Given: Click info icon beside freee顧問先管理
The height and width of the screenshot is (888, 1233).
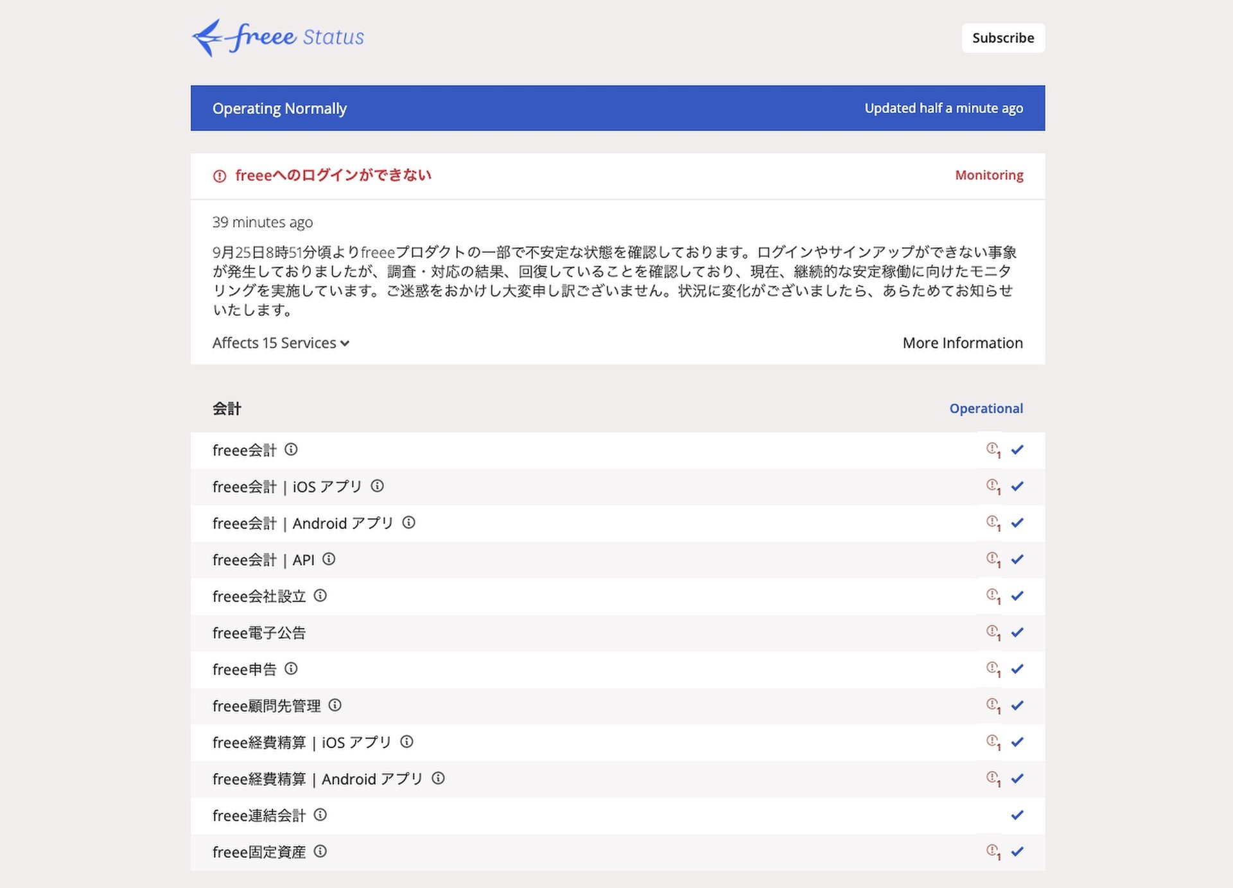Looking at the screenshot, I should click(x=335, y=706).
